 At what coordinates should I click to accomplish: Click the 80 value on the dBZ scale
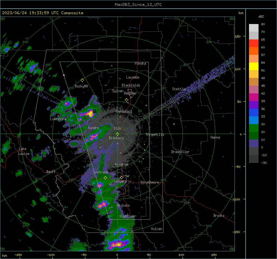pos(263,24)
